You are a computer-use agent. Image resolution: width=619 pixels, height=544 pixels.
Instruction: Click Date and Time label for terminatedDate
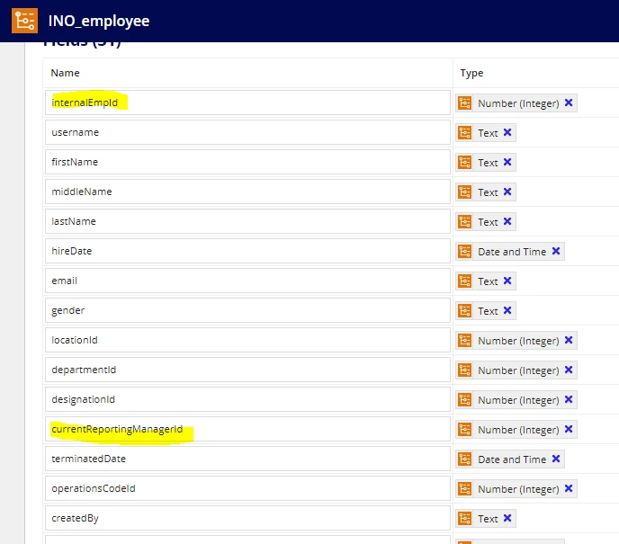tap(512, 459)
